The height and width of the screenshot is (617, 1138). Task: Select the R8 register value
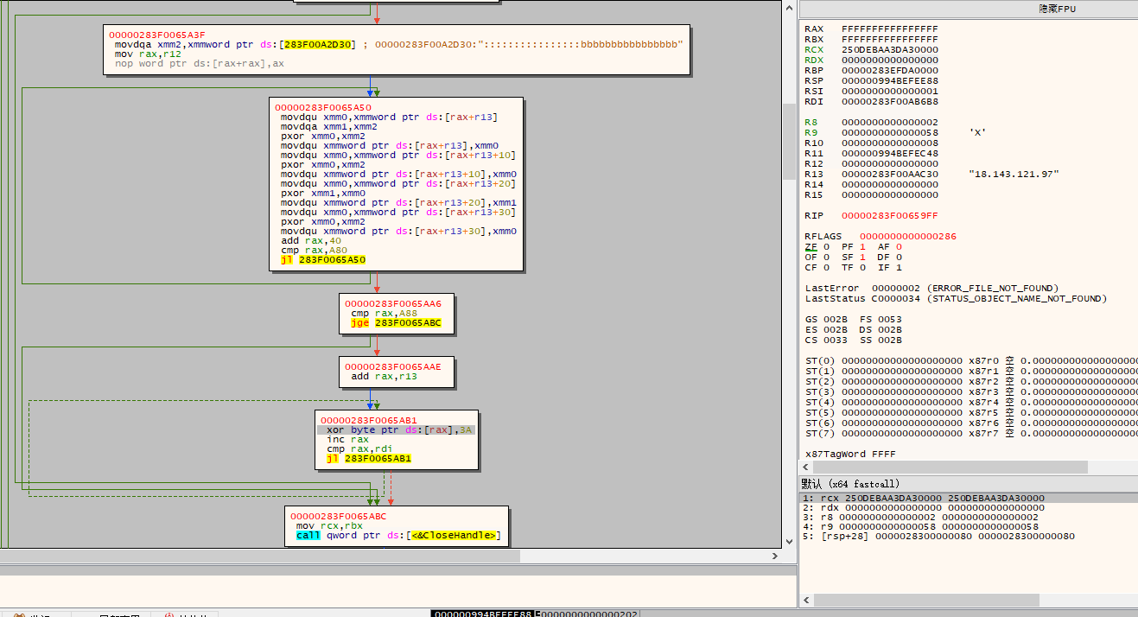(x=889, y=122)
